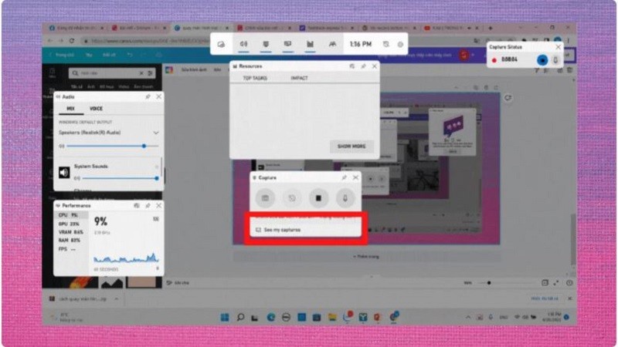Image resolution: width=618 pixels, height=347 pixels.
Task: Select the MIX tab in Audio
Action: [70, 109]
